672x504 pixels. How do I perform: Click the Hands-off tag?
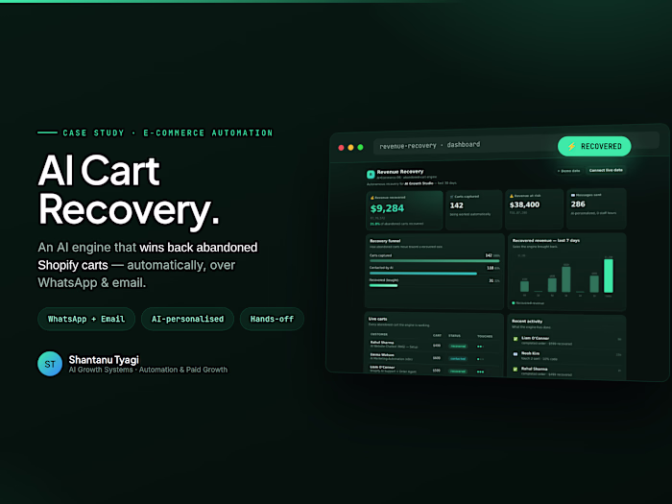[x=272, y=319]
